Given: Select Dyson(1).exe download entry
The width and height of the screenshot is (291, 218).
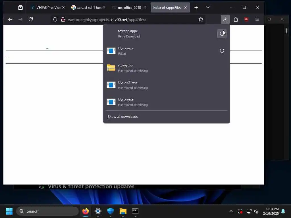Looking at the screenshot, I should pos(167,85).
